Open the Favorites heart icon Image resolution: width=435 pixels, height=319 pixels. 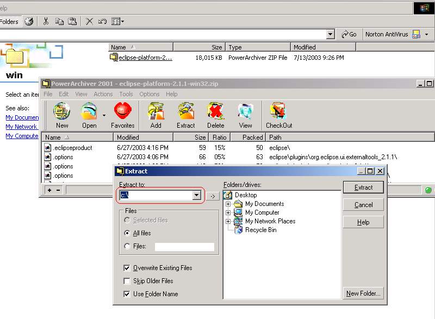coord(123,115)
